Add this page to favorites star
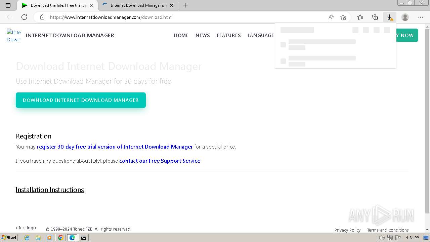The height and width of the screenshot is (242, 430). pos(343,17)
